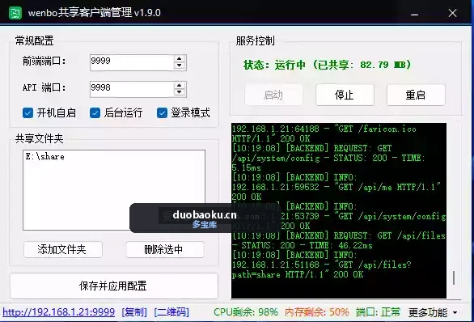
Task: Decrease the 前端端口 value with down arrow
Action: coord(180,66)
